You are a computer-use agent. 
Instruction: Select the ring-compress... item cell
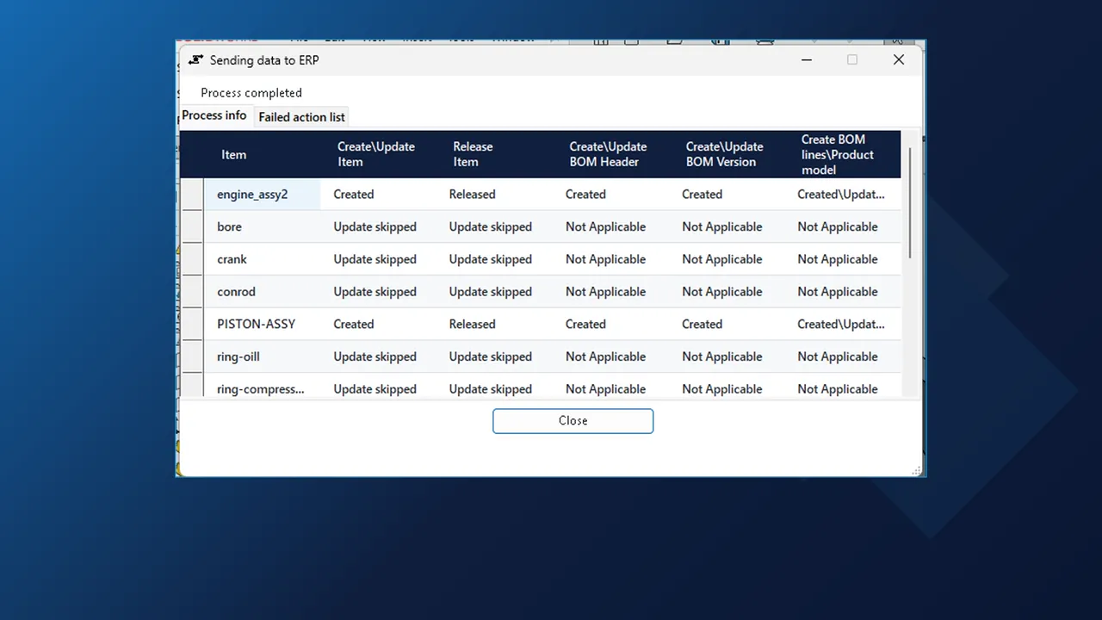tap(262, 386)
